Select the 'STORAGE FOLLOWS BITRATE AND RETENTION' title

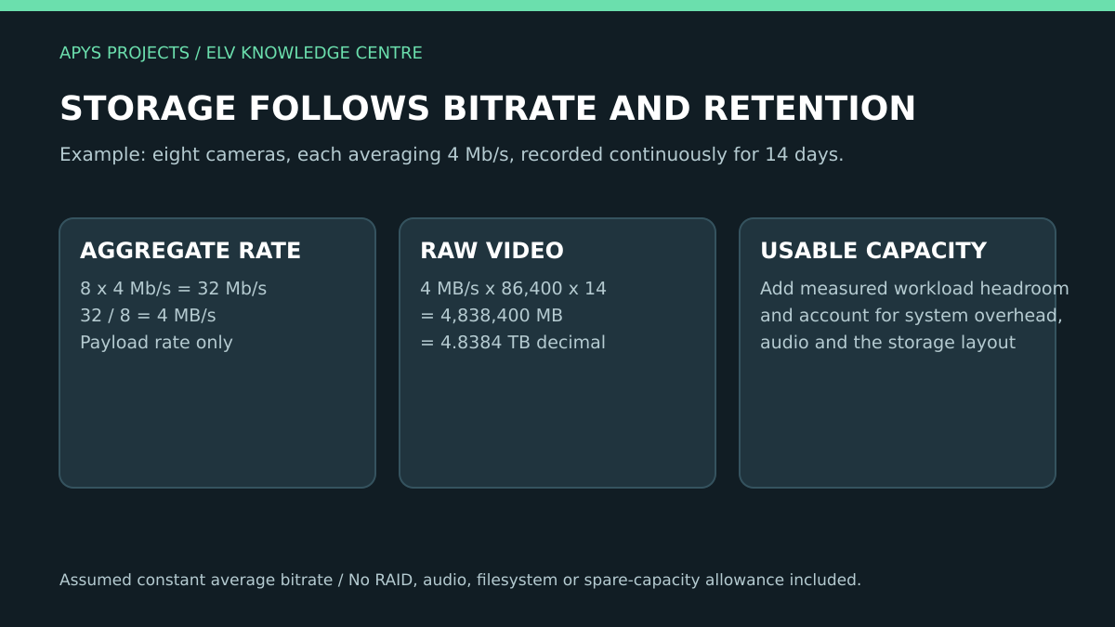tap(488, 109)
